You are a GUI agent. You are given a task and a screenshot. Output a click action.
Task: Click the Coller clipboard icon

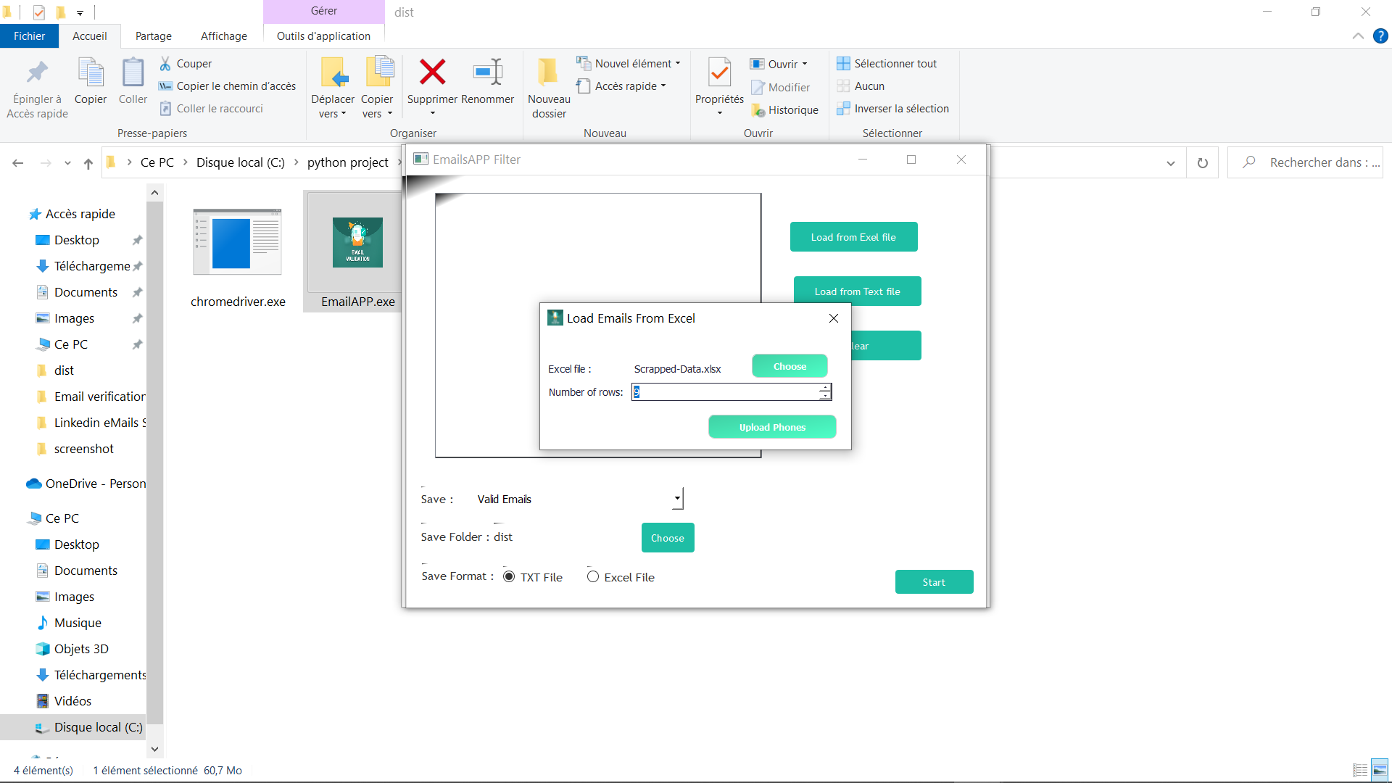[x=133, y=72]
